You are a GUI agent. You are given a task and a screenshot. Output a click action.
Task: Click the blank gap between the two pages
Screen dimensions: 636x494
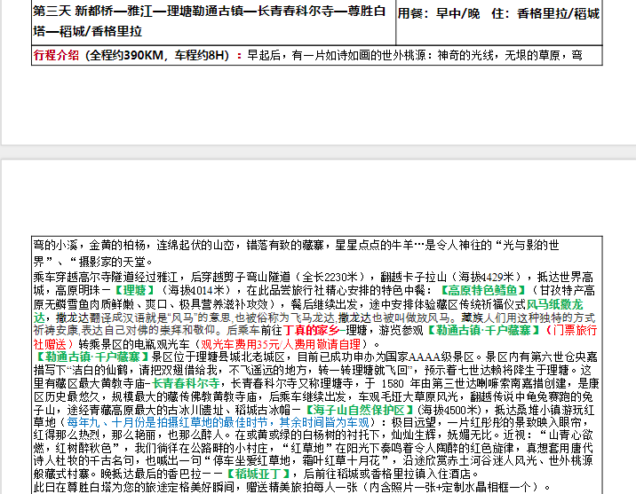[x=318, y=151]
